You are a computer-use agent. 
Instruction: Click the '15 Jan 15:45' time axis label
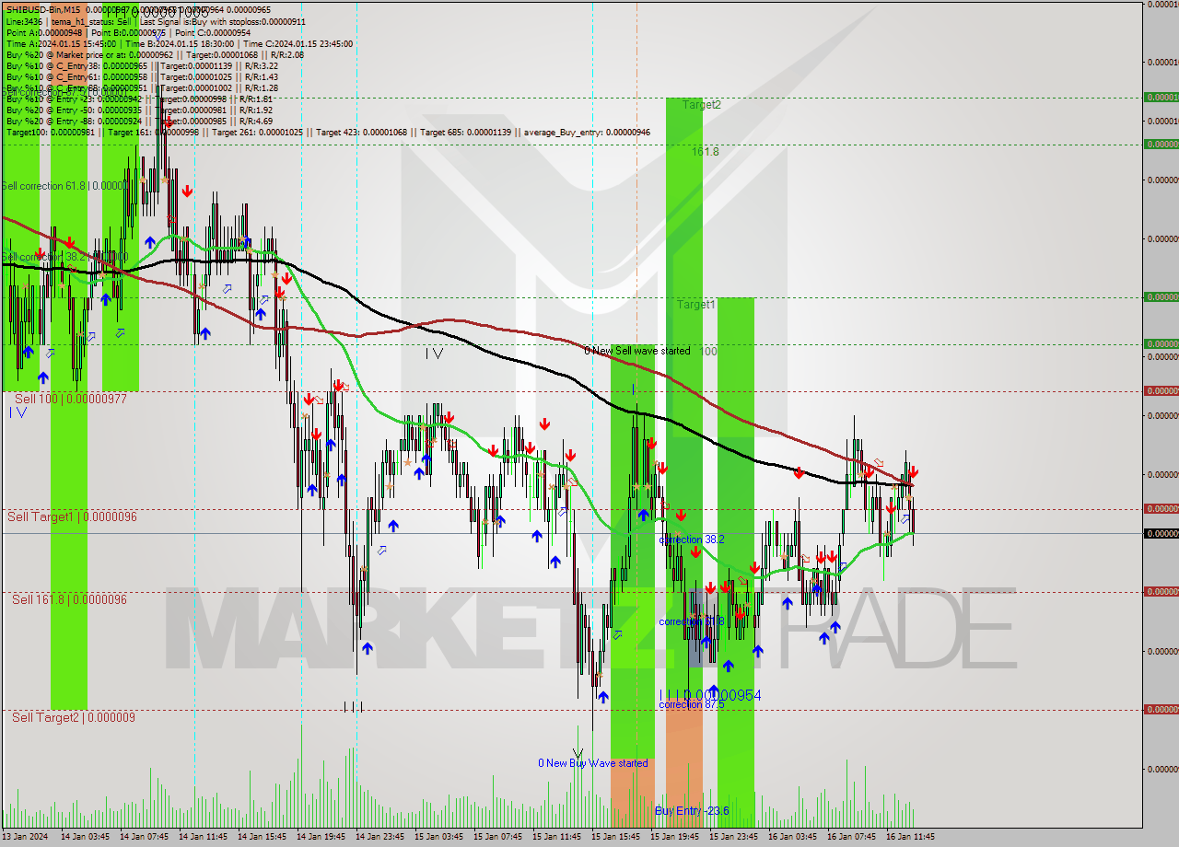pos(615,837)
